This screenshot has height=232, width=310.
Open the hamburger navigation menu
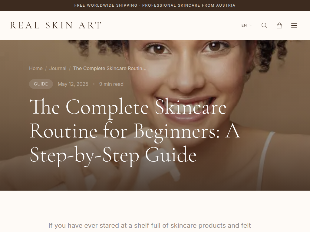(x=294, y=25)
